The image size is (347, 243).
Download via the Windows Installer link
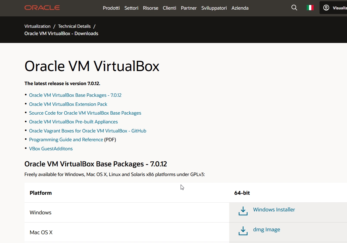(274, 210)
